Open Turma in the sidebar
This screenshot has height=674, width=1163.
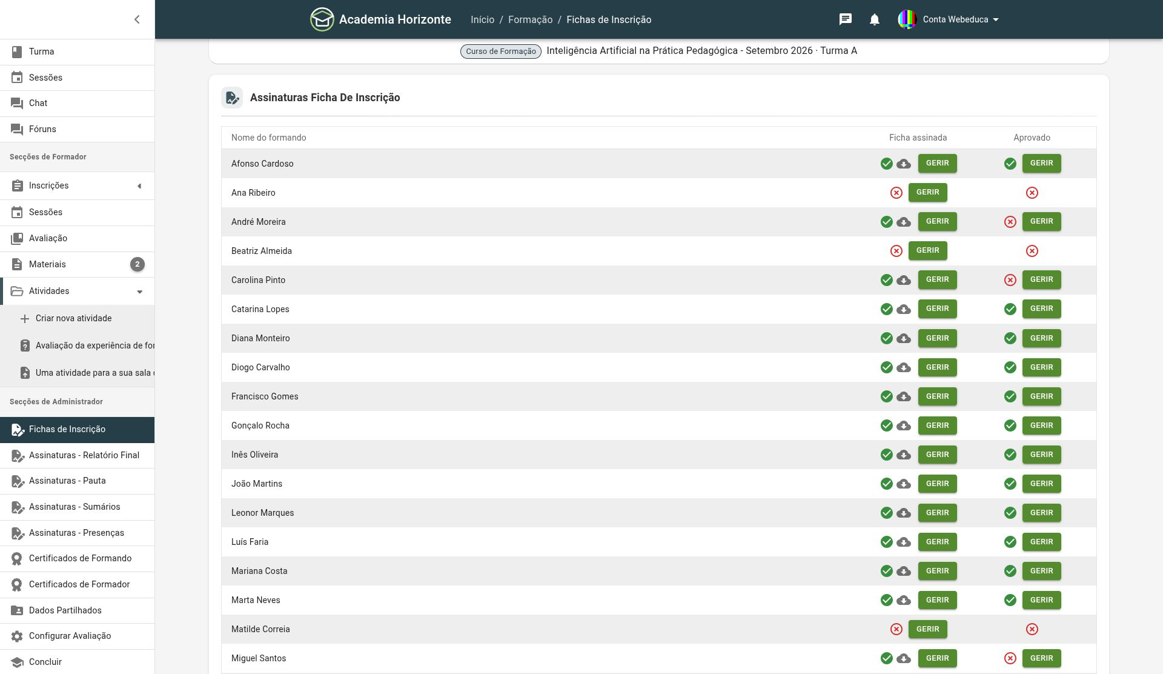(x=77, y=52)
